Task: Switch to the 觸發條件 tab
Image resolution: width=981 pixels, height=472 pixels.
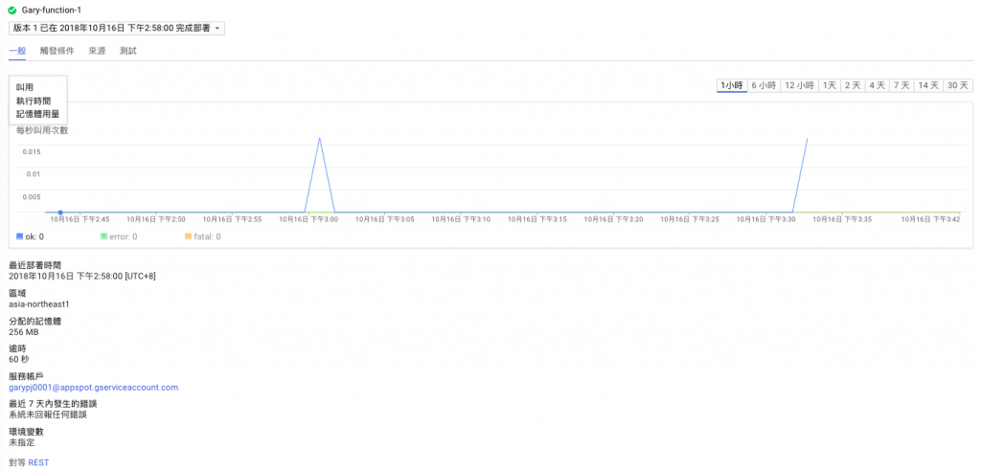Action: [x=57, y=52]
